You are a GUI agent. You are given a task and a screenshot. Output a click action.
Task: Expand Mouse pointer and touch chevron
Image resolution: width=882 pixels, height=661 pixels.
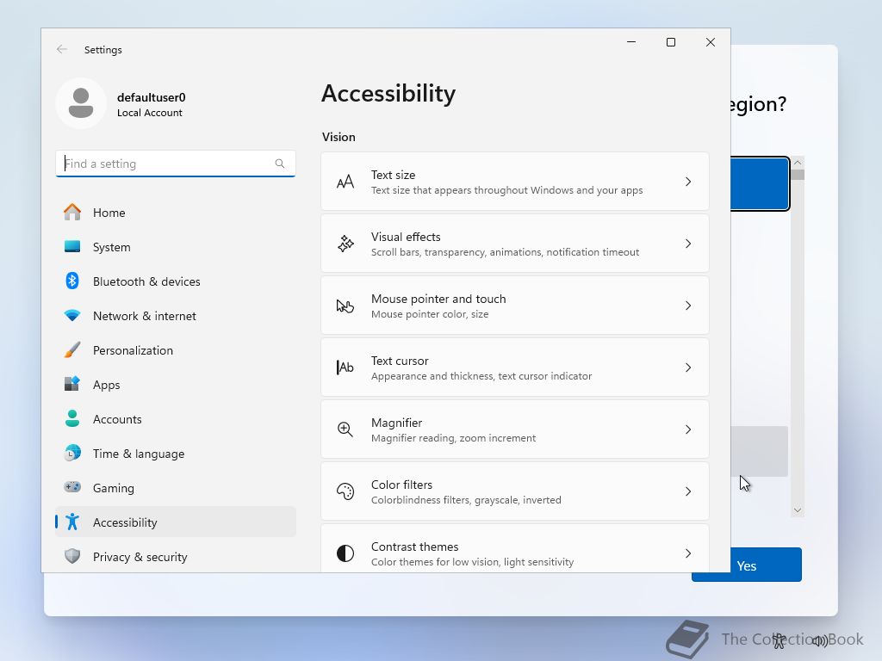pos(688,306)
